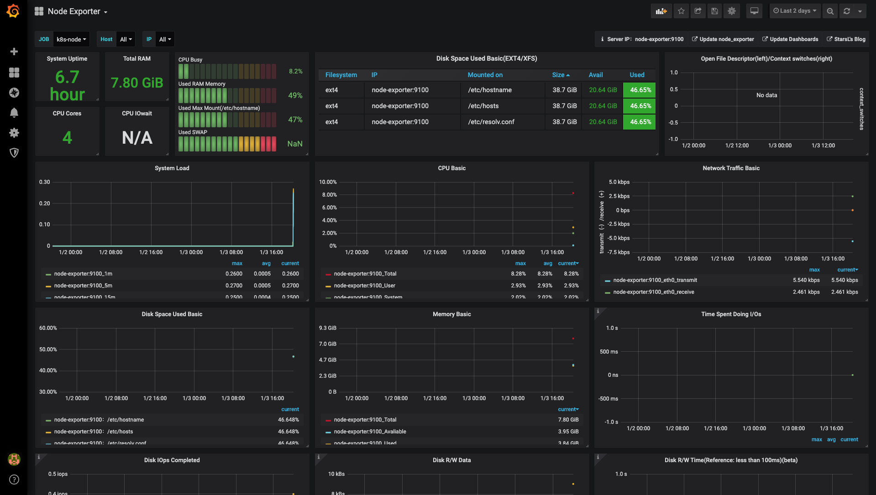The height and width of the screenshot is (495, 876).
Task: Open the Configuration gear in sidebar
Action: tap(14, 133)
